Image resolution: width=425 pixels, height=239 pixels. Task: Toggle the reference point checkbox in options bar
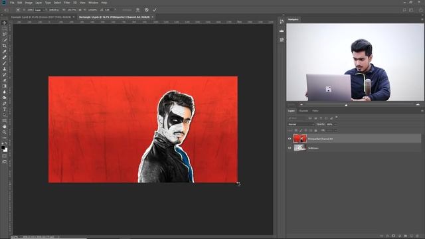click(x=18, y=10)
